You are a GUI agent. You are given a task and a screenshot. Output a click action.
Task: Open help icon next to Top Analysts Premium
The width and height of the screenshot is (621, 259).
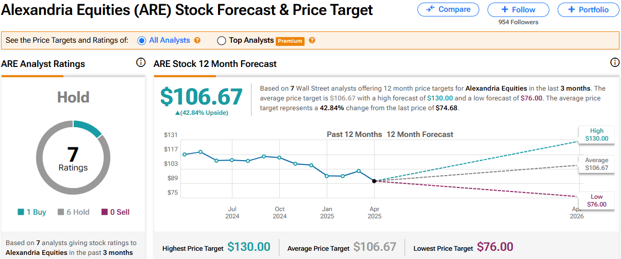[312, 40]
